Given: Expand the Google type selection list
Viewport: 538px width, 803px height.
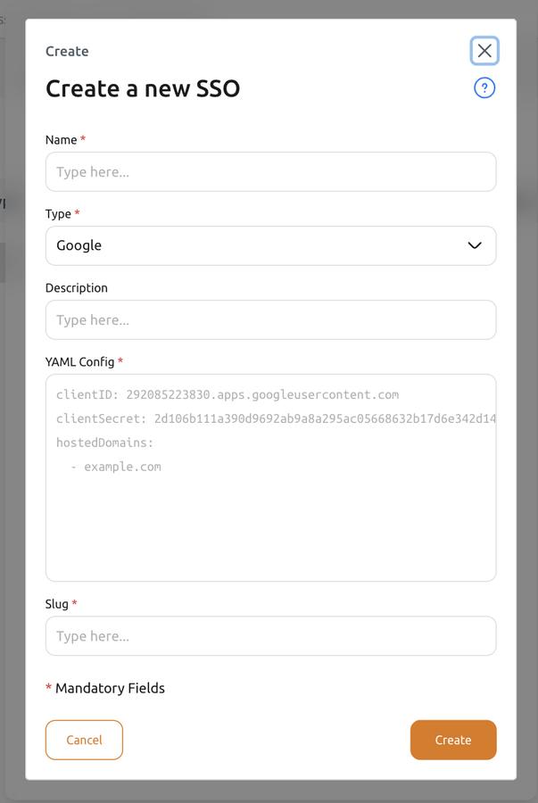Looking at the screenshot, I should point(270,244).
